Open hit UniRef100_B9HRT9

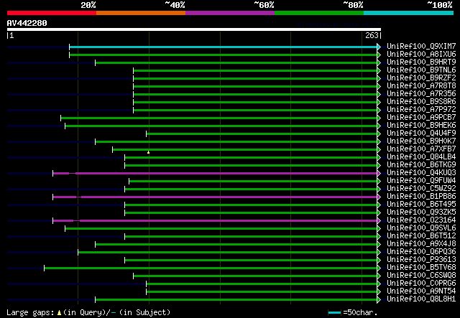[x=421, y=62]
